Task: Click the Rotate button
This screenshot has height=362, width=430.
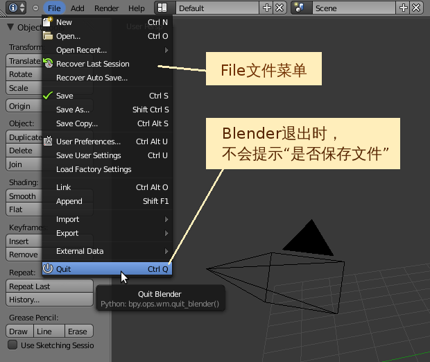Action: tap(24, 74)
